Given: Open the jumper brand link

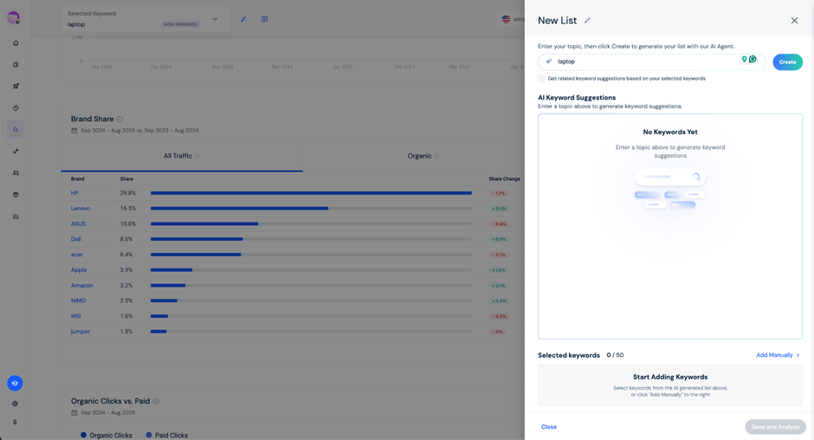Looking at the screenshot, I should (x=81, y=332).
